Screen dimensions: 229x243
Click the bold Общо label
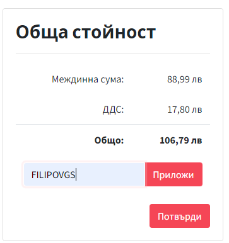(x=109, y=140)
